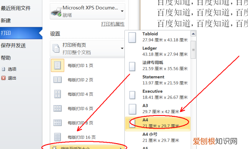The width and height of the screenshot is (248, 149).
Task: Select 新建 in the backstage menu
Action: click(6, 21)
